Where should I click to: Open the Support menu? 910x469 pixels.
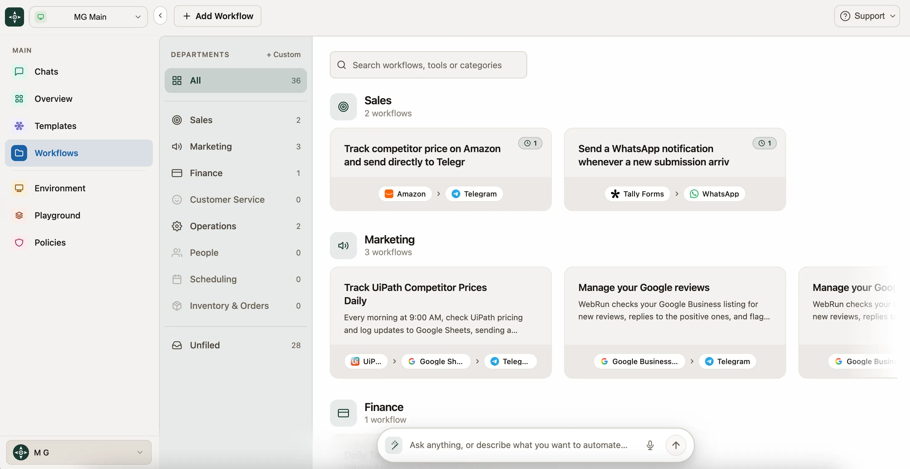point(867,16)
